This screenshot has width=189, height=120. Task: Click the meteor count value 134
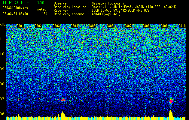coord(44,14)
